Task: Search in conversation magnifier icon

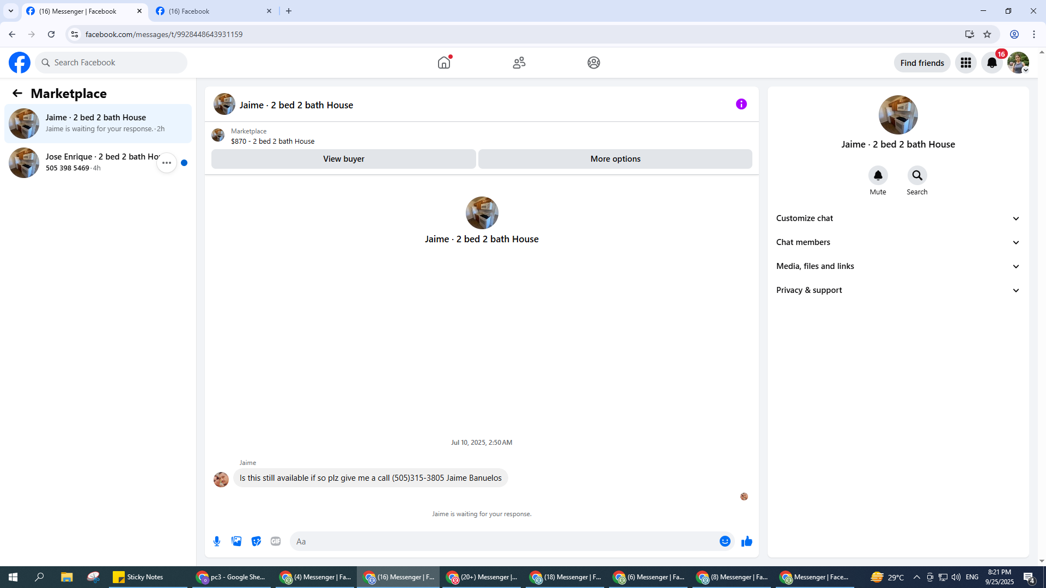Action: tap(917, 175)
